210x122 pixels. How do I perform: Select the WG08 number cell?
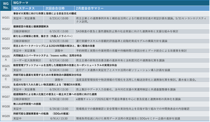[x=6, y=106]
